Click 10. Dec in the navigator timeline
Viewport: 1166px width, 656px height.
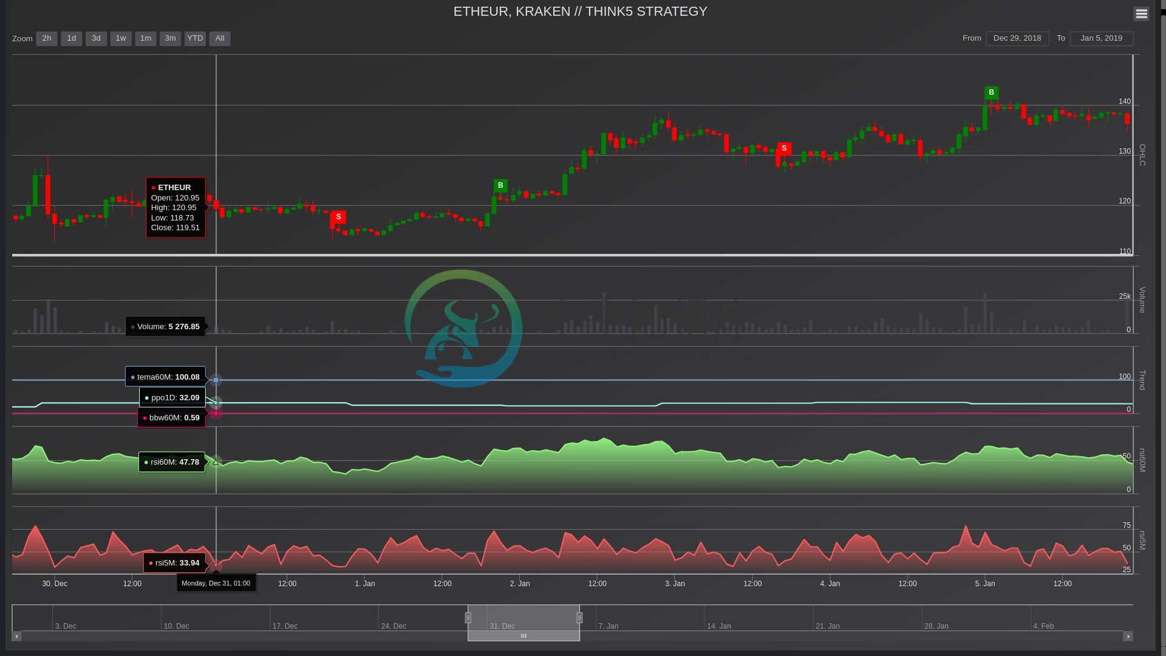(x=177, y=626)
